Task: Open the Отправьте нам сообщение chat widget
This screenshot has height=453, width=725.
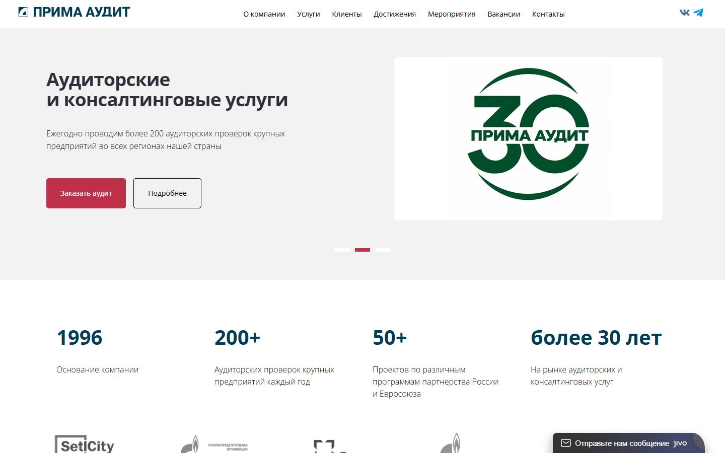Action: pyautogui.click(x=628, y=443)
